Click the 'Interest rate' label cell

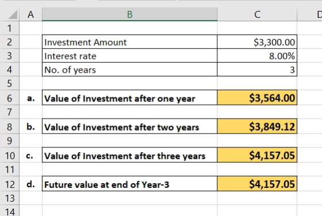129,56
